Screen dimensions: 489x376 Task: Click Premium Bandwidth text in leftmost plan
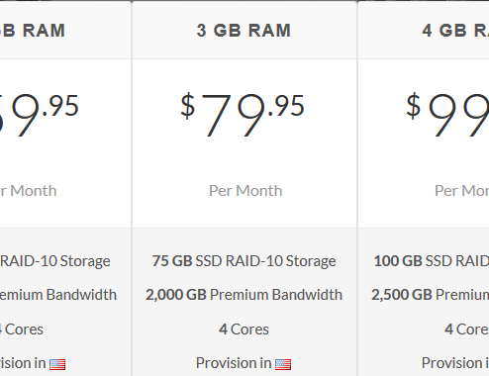[x=58, y=295]
